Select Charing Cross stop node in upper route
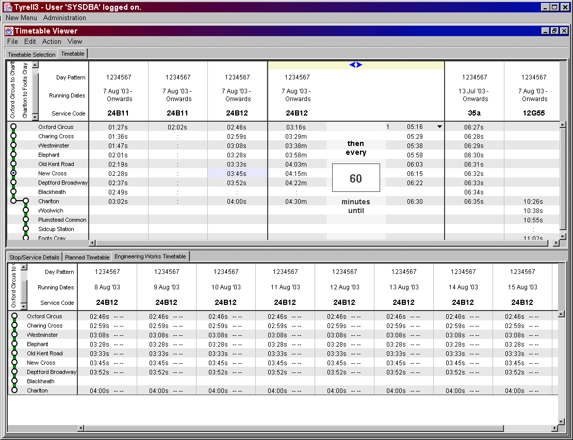 pyautogui.click(x=13, y=136)
